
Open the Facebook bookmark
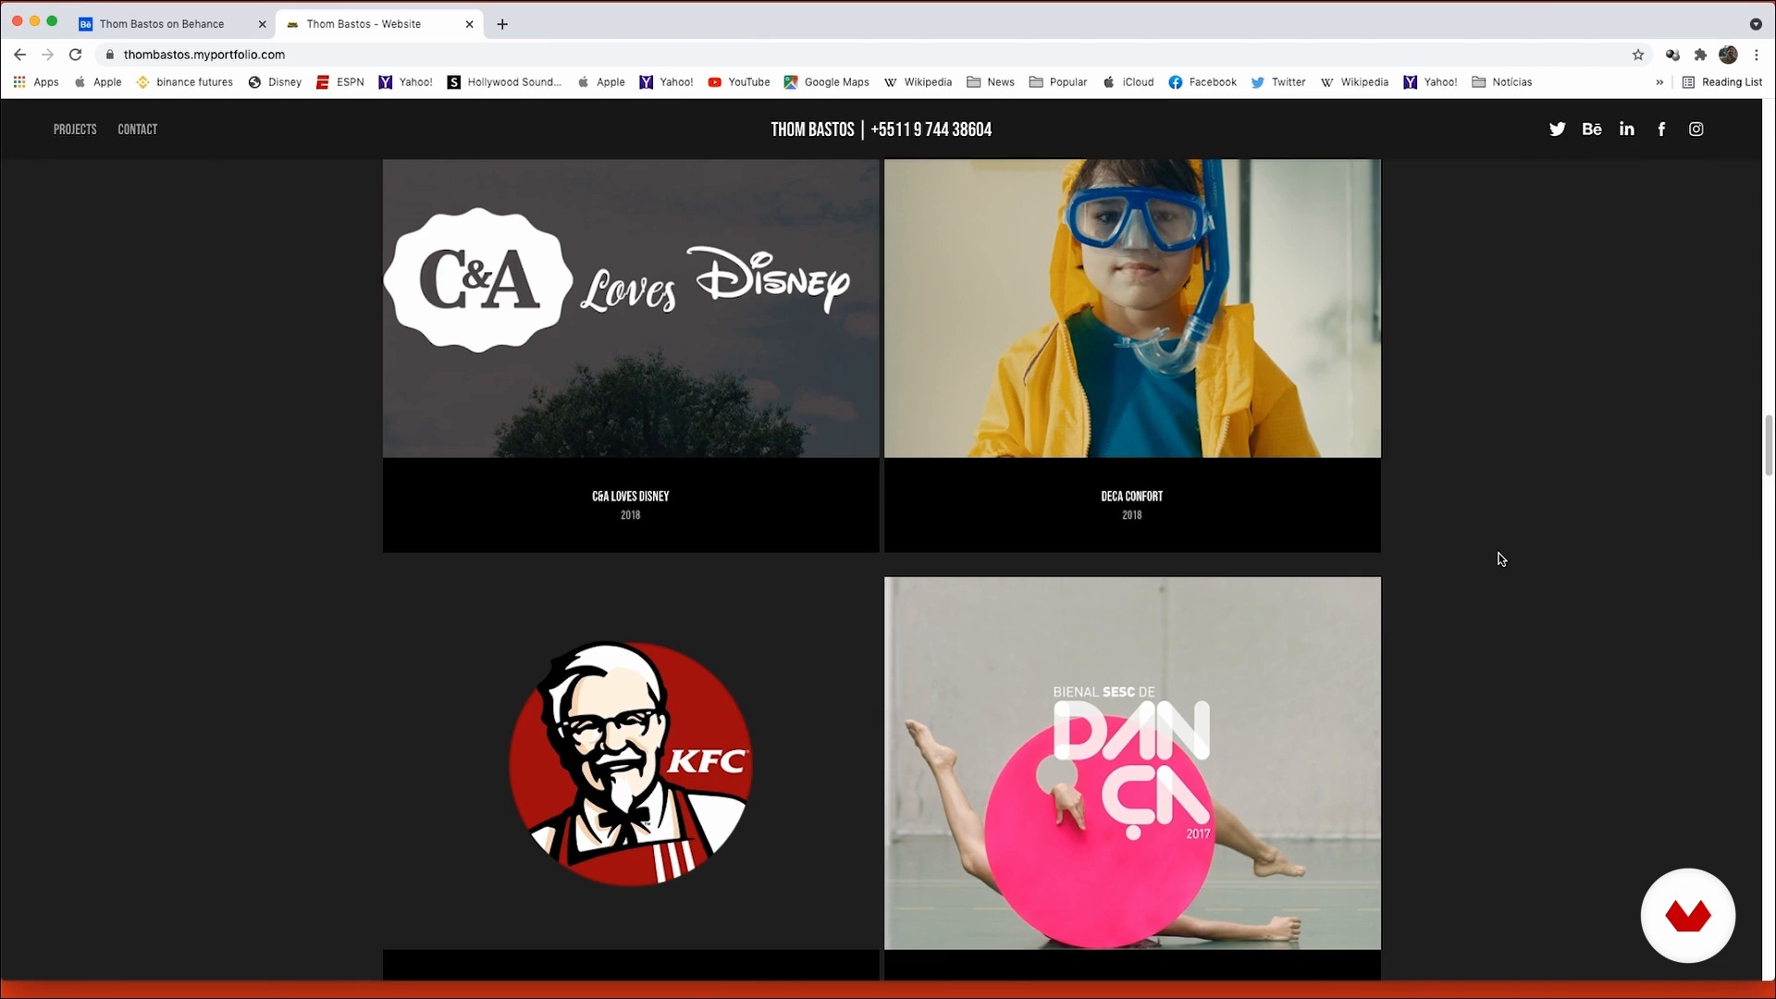coord(1202,82)
